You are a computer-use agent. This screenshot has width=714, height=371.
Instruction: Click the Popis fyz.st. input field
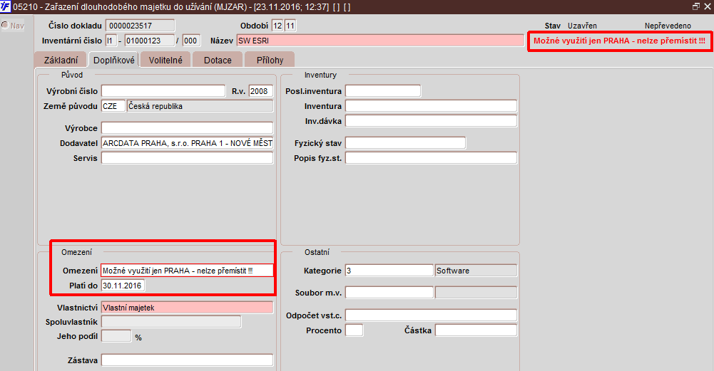(432, 158)
